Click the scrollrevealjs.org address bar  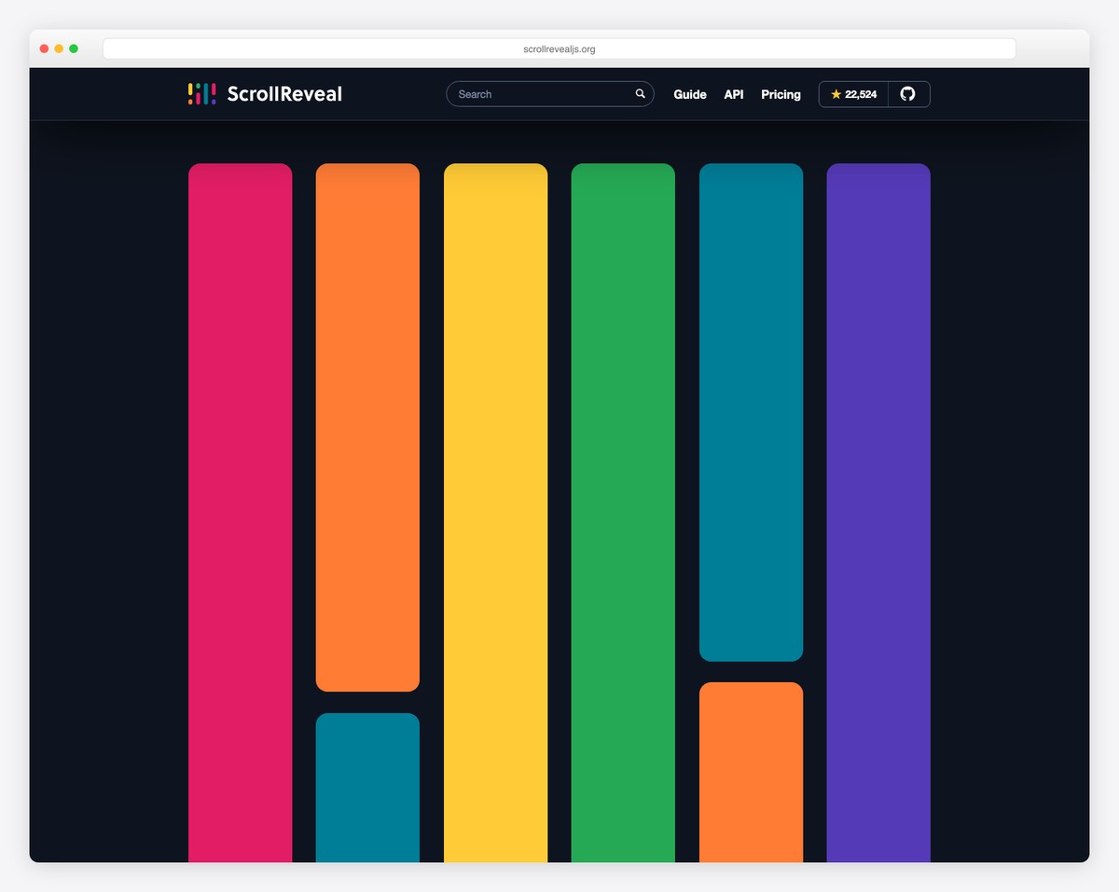click(559, 48)
